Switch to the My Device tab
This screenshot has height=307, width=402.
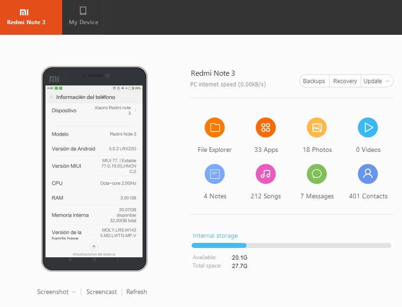pyautogui.click(x=83, y=17)
